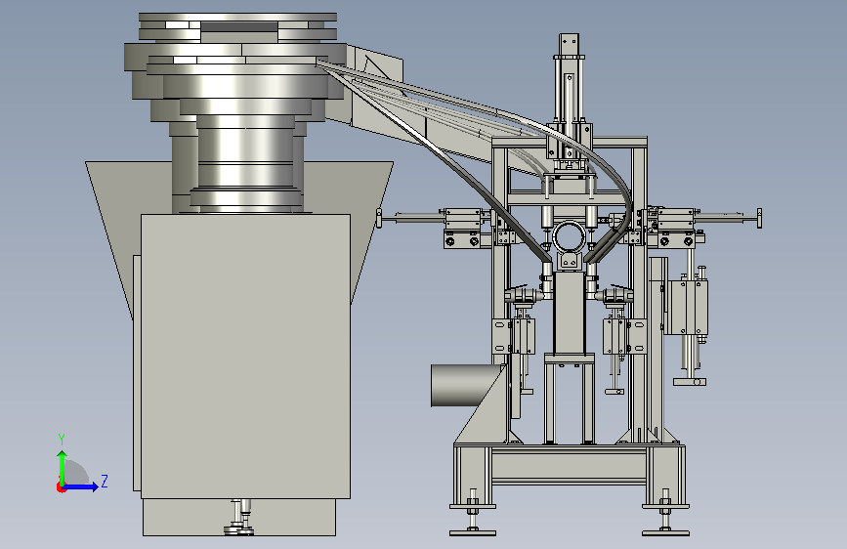
Task: Select the large cabinet front panel under the feeder
Action: click(x=245, y=357)
